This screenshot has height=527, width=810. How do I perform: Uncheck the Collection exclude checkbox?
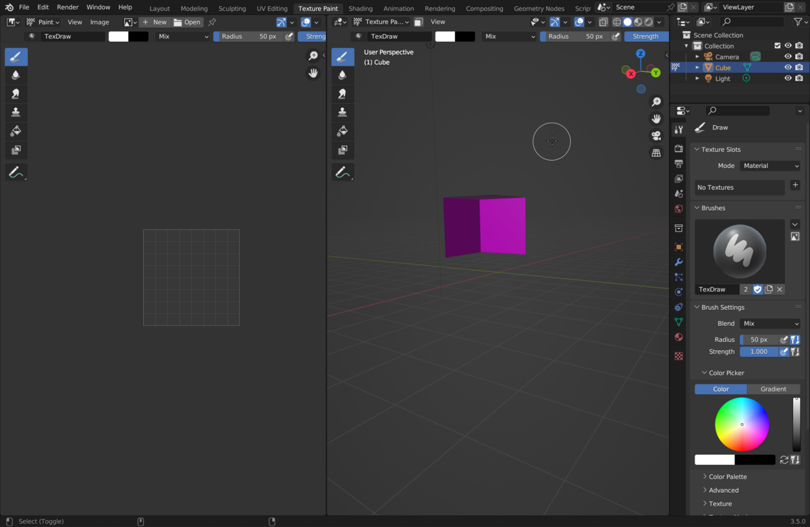pyautogui.click(x=778, y=46)
